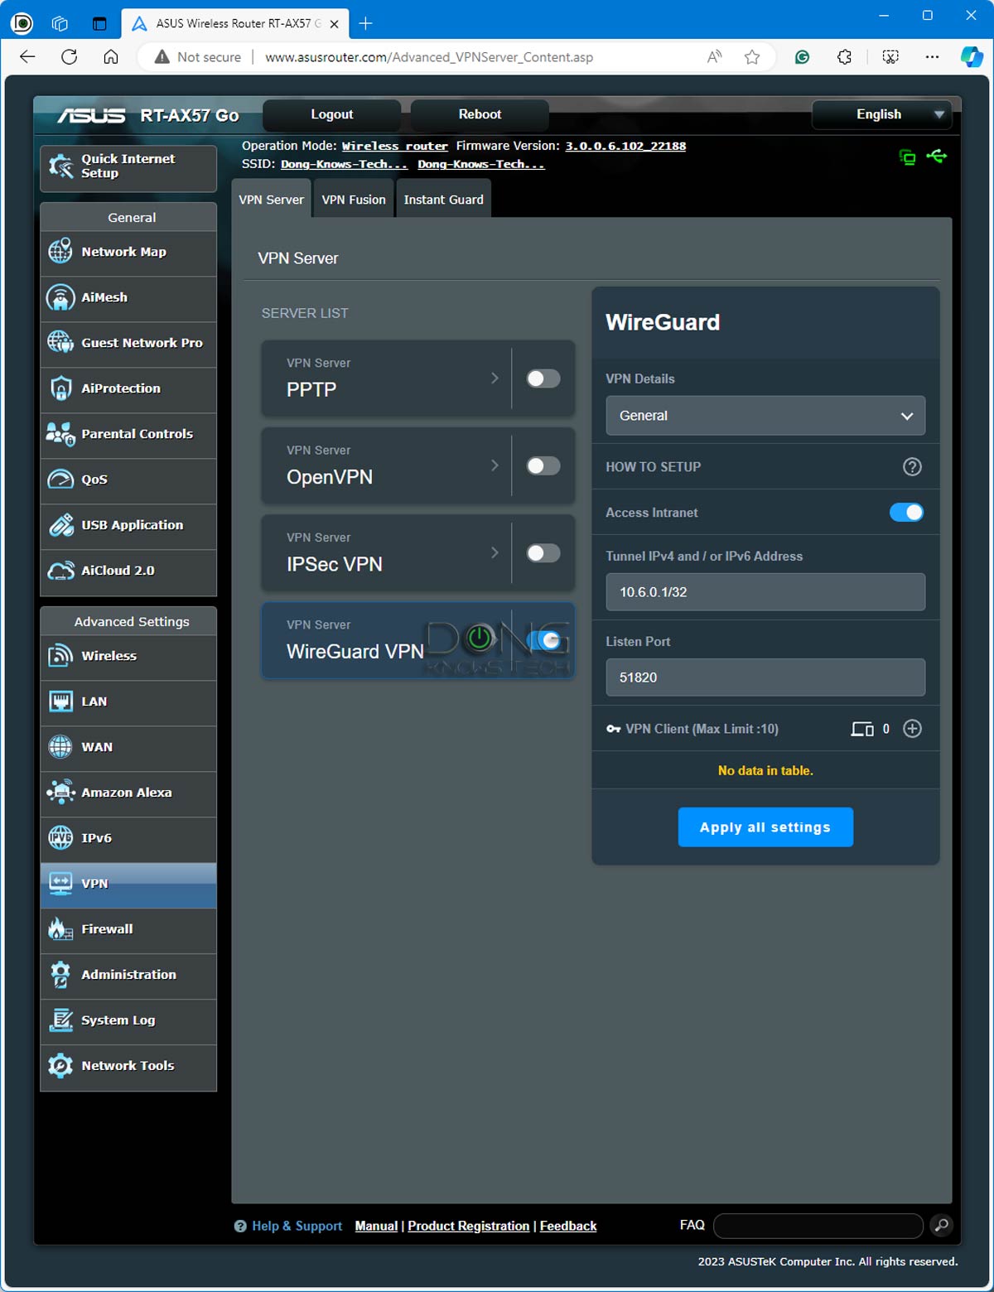Open AiProtection section
994x1292 pixels.
(128, 388)
